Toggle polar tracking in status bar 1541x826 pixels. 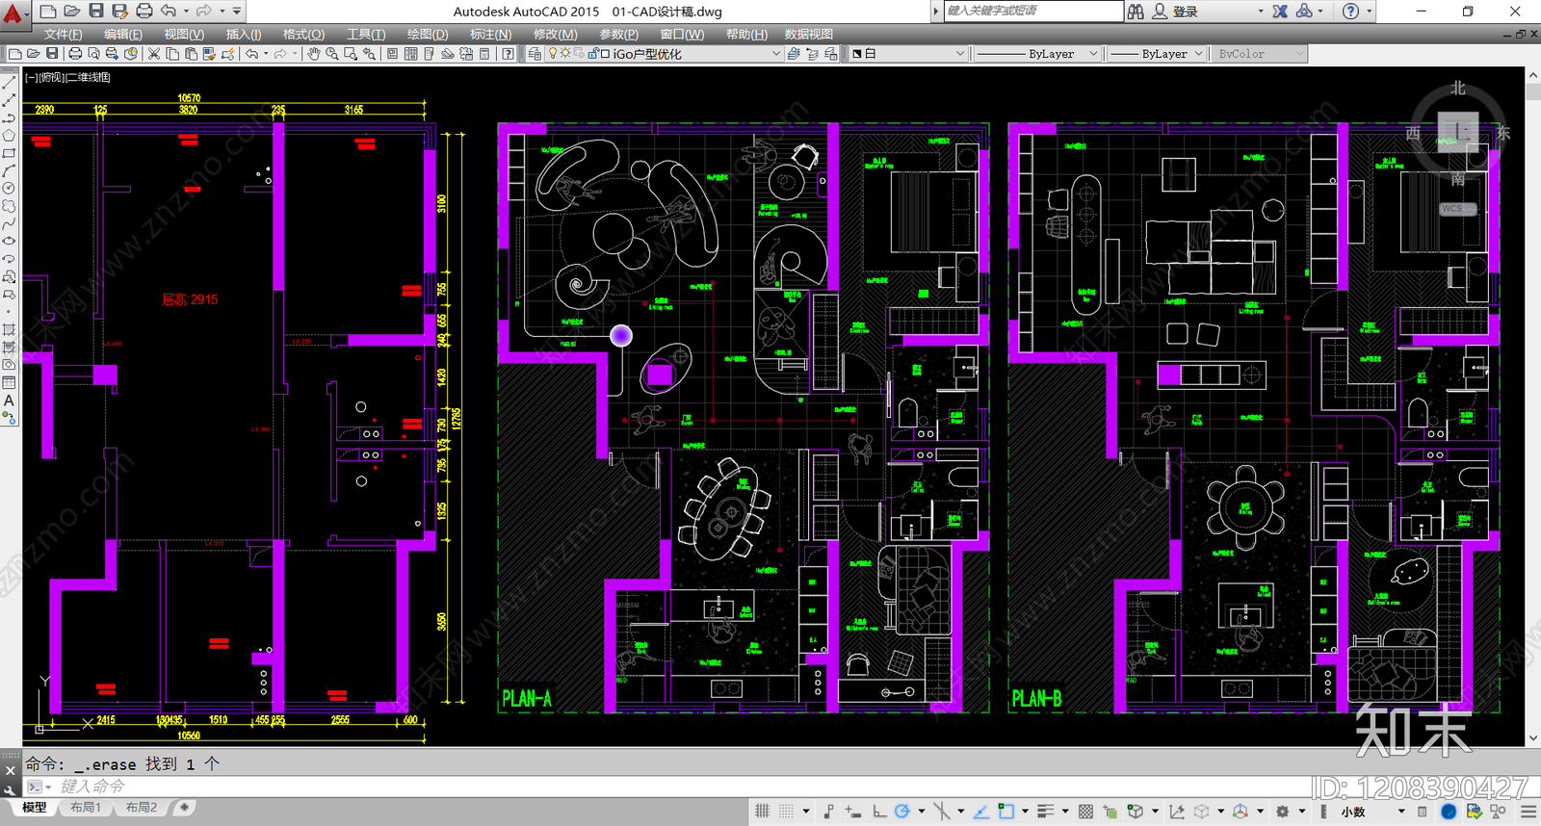click(902, 812)
